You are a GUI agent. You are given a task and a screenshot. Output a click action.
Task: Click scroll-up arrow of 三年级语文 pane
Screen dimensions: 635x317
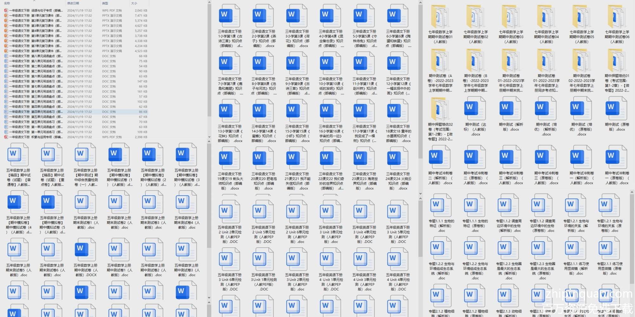click(420, 3)
